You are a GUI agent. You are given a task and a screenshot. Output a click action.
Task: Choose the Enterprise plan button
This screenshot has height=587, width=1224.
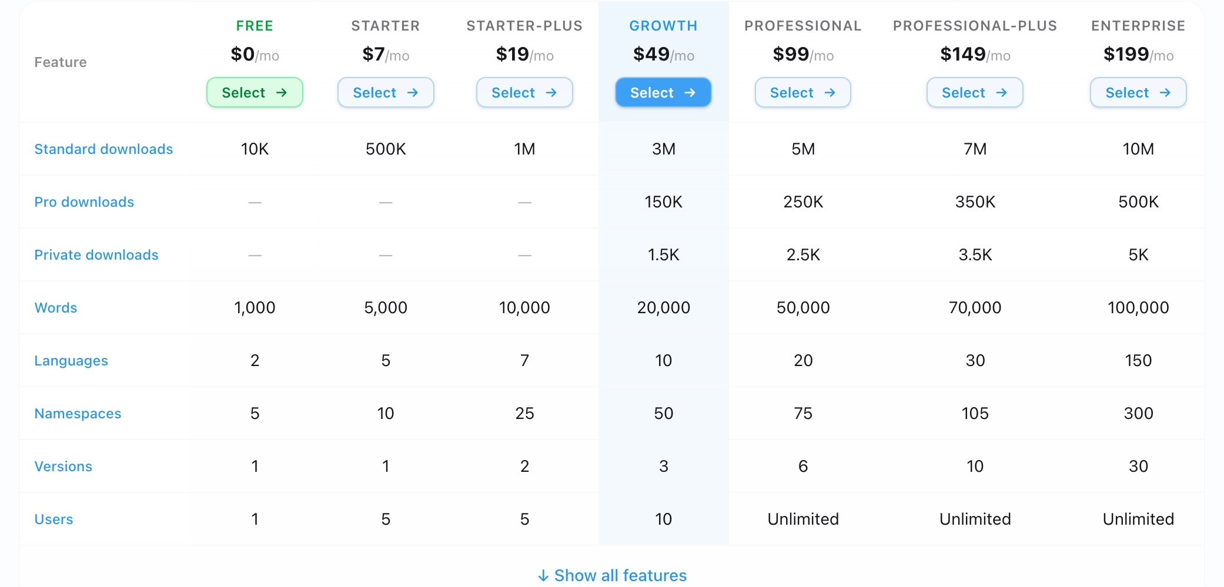[x=1138, y=93]
